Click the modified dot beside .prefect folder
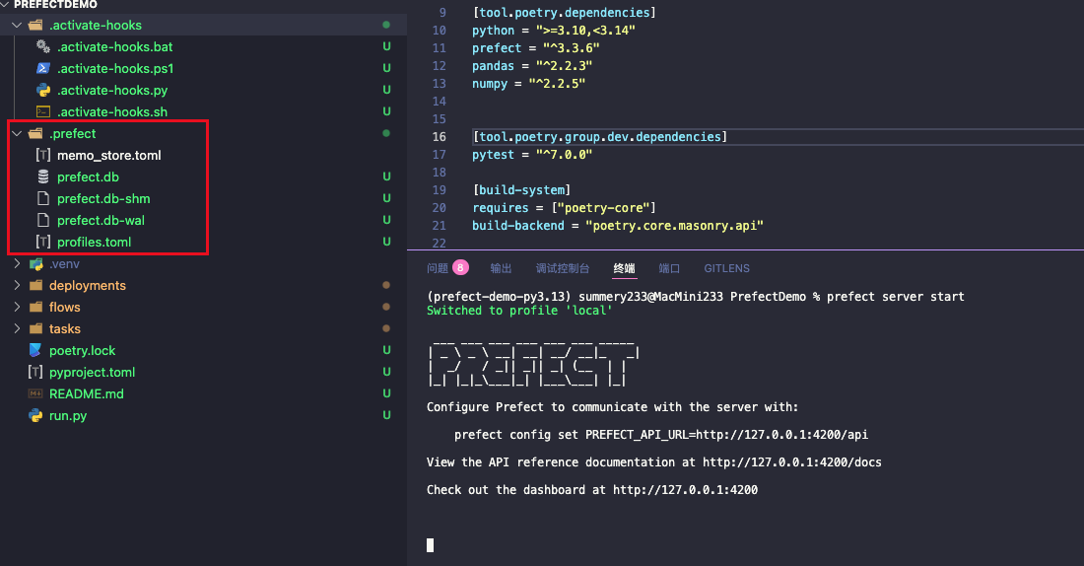Viewport: 1084px width, 566px height. click(x=386, y=133)
